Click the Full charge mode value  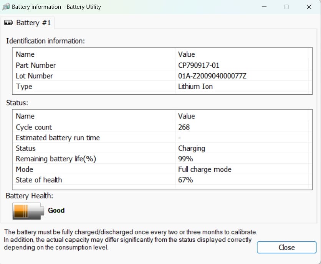[205, 169]
